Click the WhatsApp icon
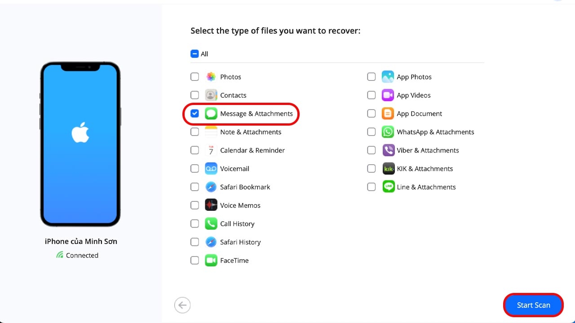 [387, 132]
